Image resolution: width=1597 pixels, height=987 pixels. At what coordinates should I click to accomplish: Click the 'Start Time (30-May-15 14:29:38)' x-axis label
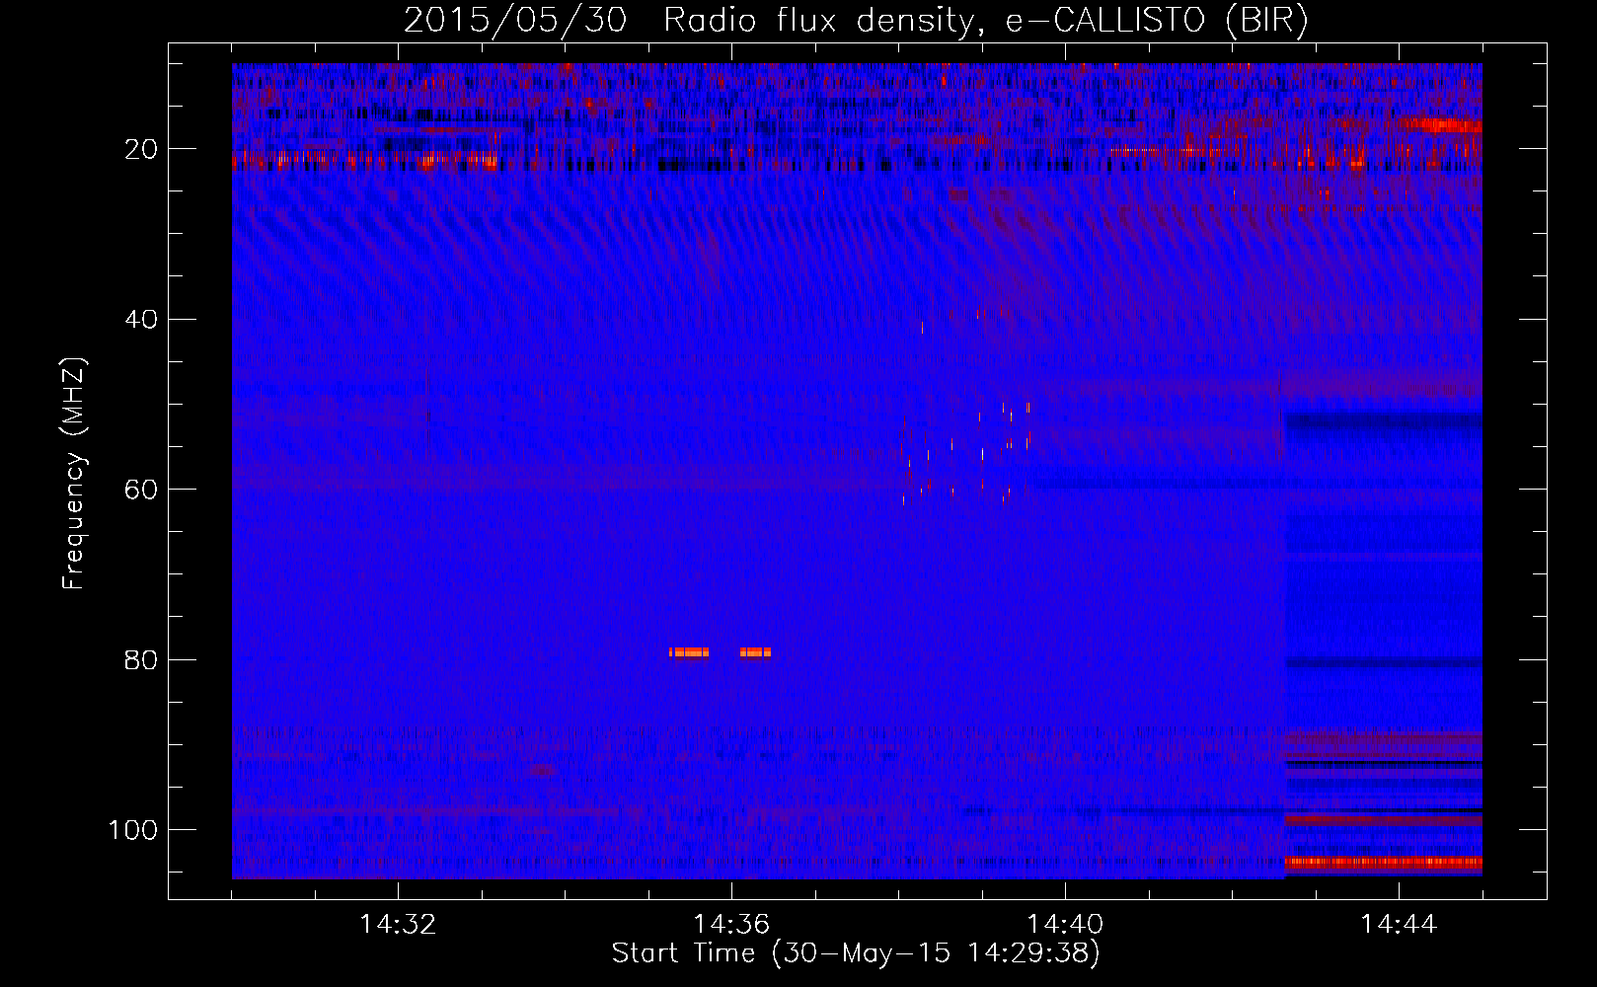[x=856, y=953]
